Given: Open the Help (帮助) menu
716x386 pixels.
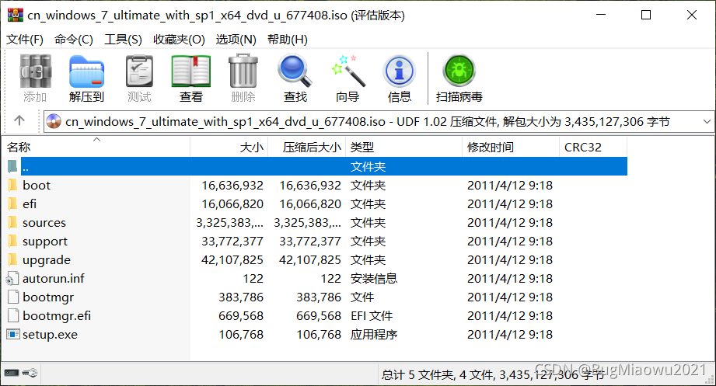Looking at the screenshot, I should pyautogui.click(x=288, y=40).
